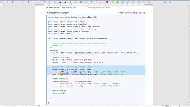Click the 'jsonParser.getCodec()' line
The image size is (190, 107).
pyautogui.click(x=72, y=60)
